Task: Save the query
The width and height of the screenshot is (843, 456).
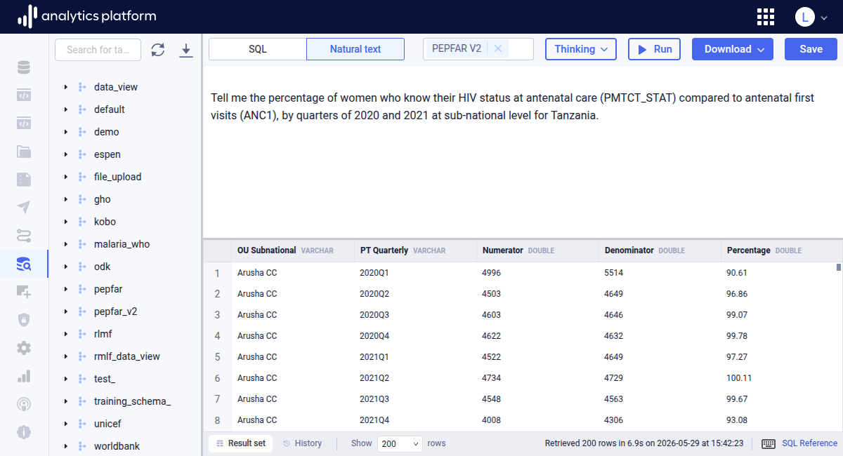Action: [811, 49]
